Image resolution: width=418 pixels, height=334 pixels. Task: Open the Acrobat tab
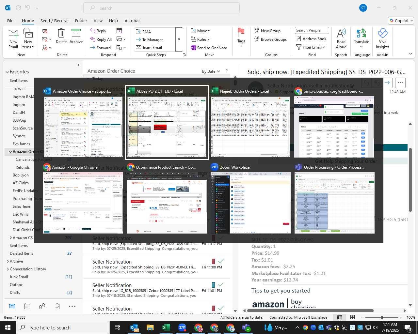coord(132,21)
